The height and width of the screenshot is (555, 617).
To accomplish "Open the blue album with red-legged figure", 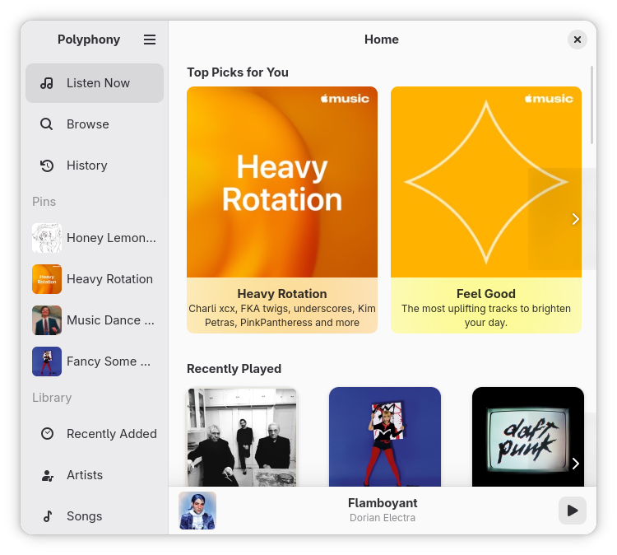I will point(385,436).
